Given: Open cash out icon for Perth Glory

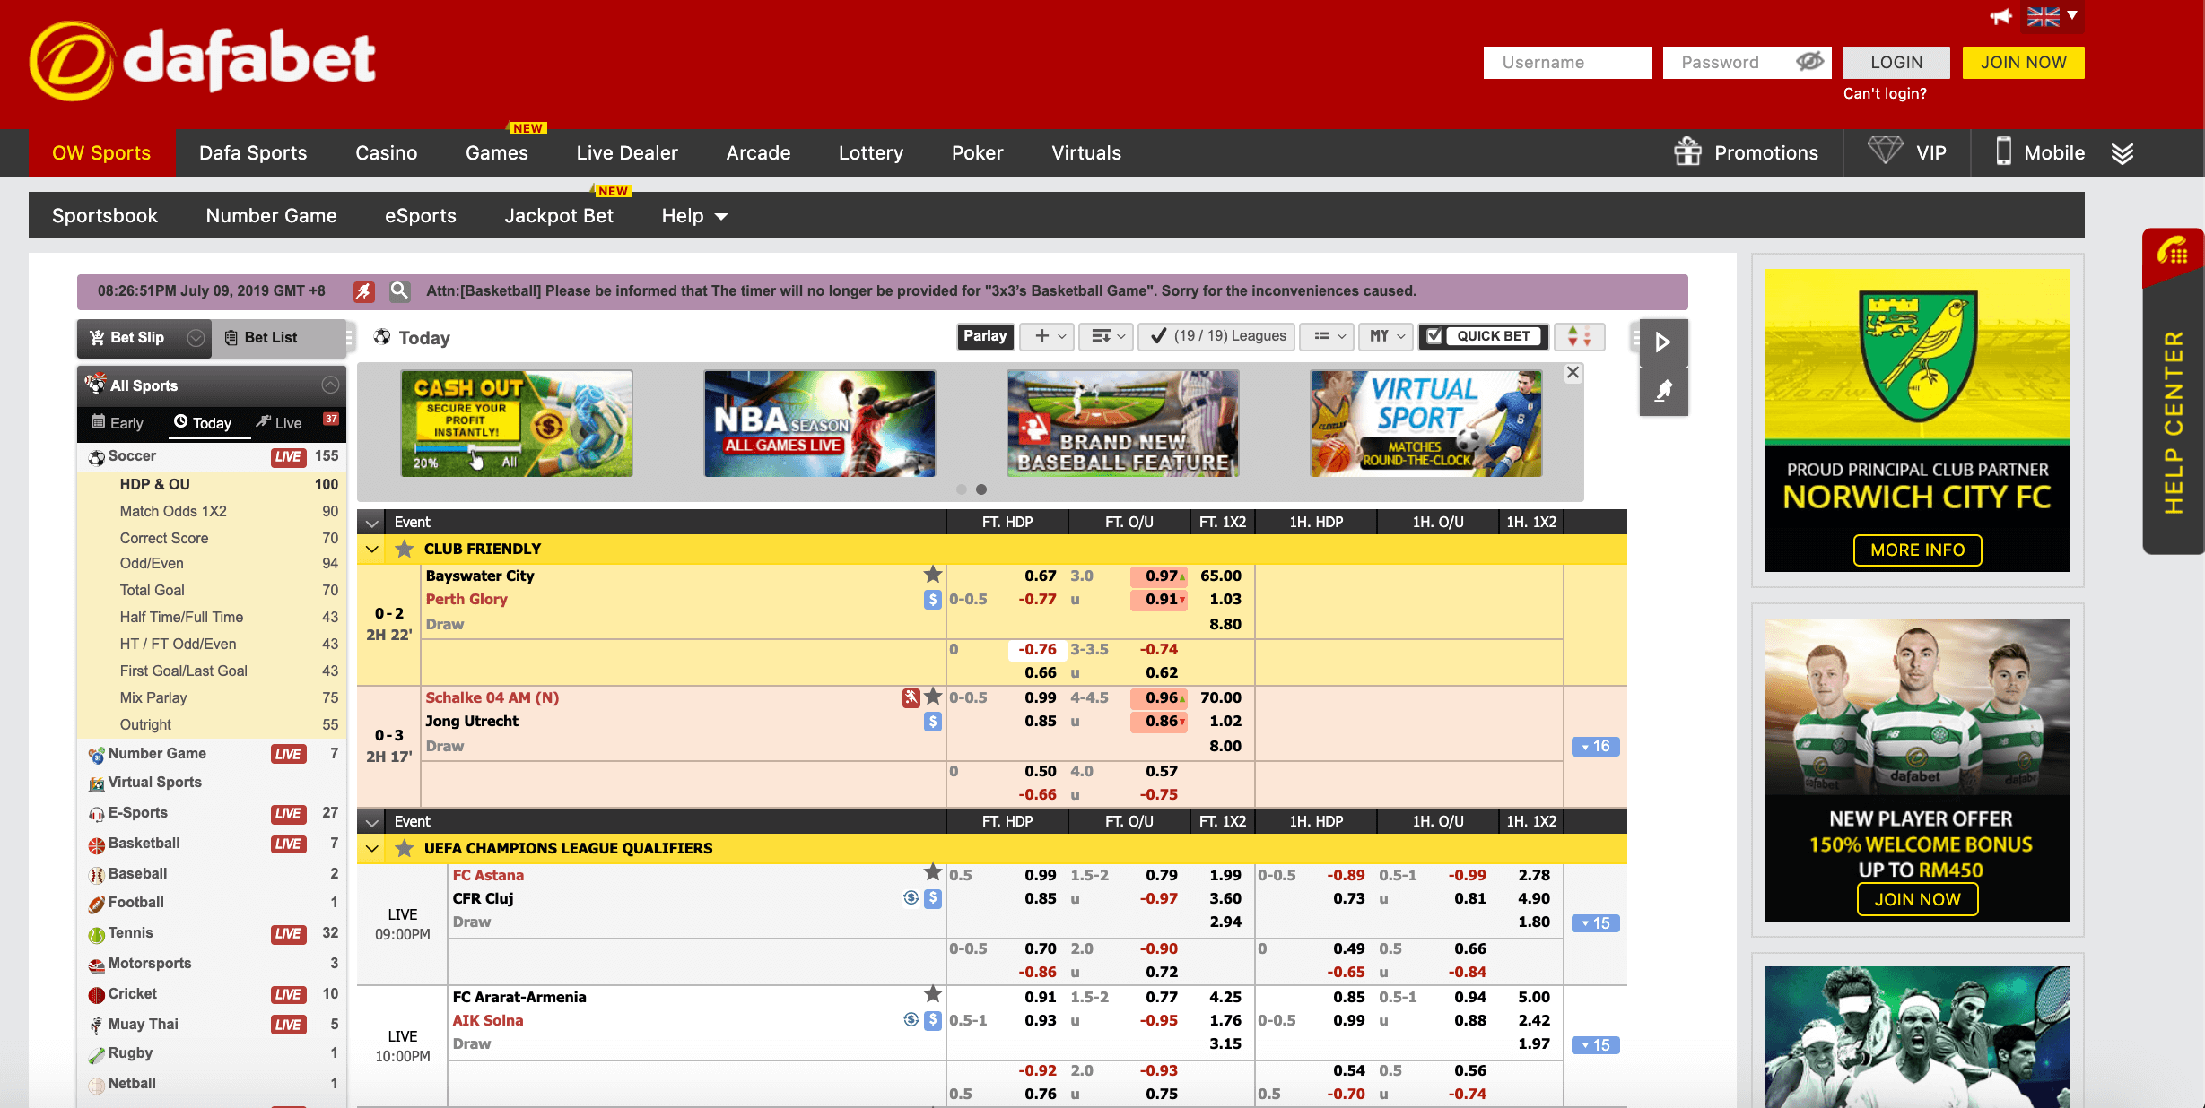Looking at the screenshot, I should coord(933,600).
